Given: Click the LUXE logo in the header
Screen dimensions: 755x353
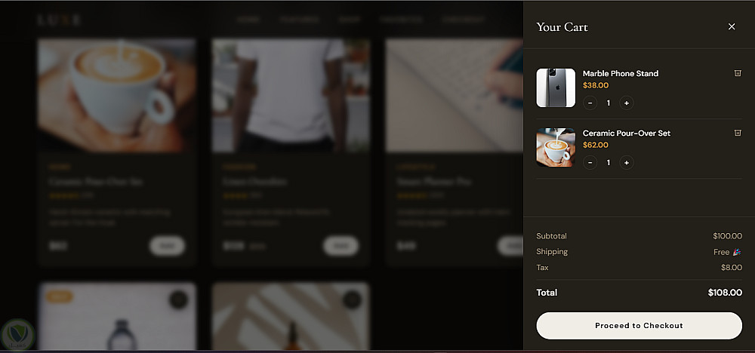Looking at the screenshot, I should pos(59,20).
